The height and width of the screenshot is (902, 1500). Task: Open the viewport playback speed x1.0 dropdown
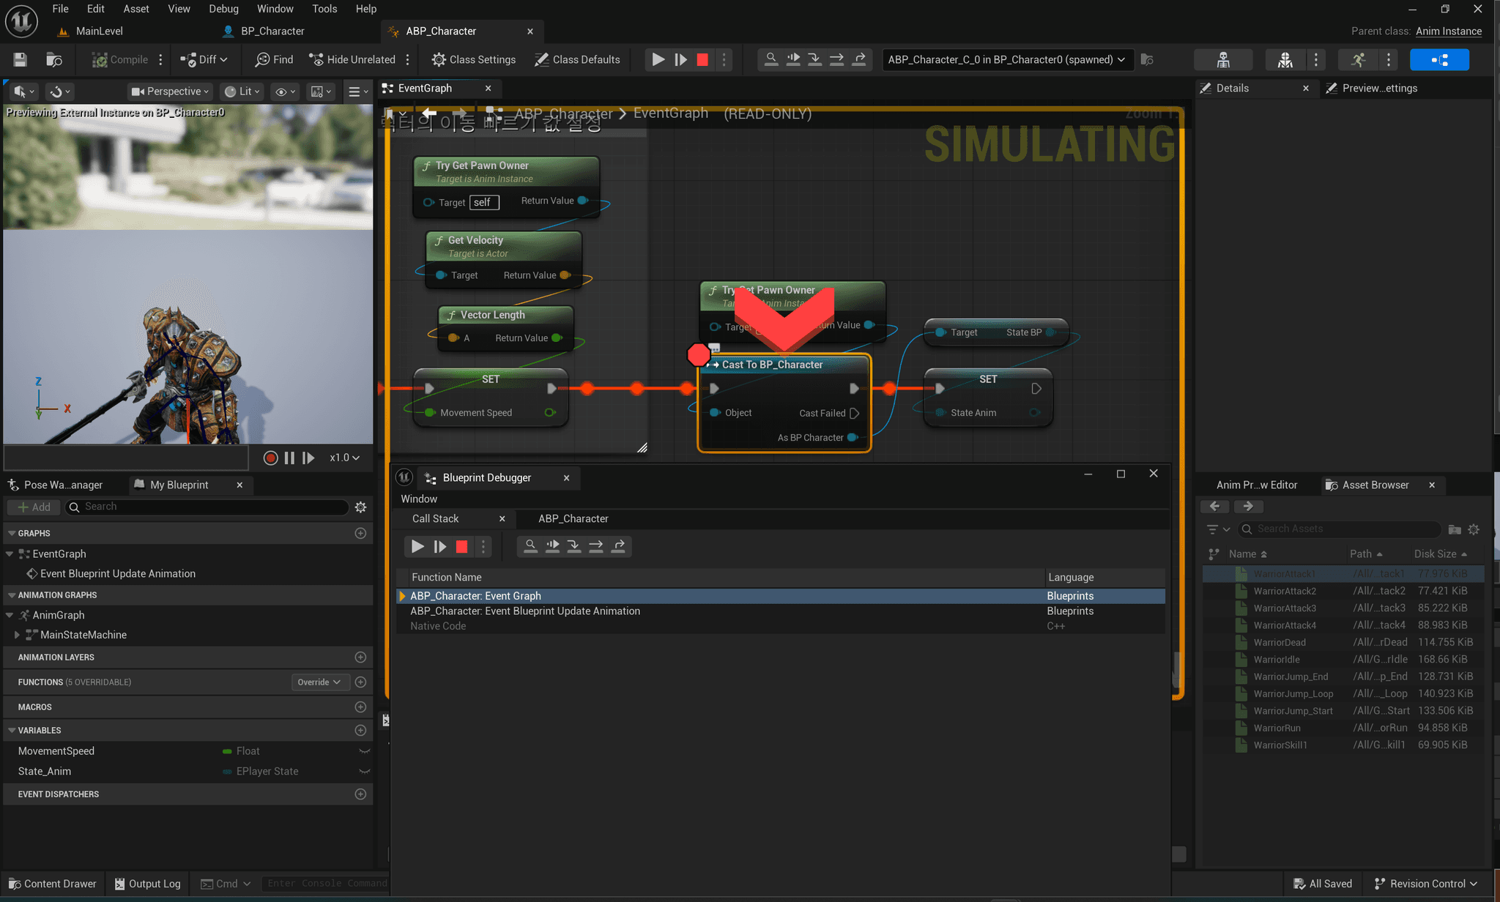coord(344,458)
